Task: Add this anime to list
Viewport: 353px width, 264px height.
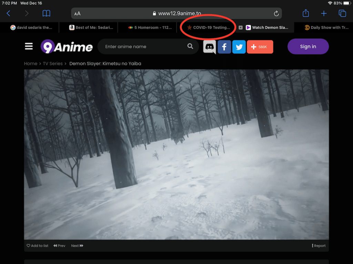Action: coord(38,246)
